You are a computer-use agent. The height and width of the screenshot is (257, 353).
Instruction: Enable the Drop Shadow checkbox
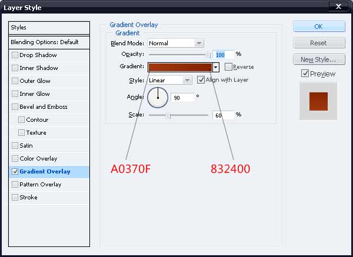coord(15,55)
